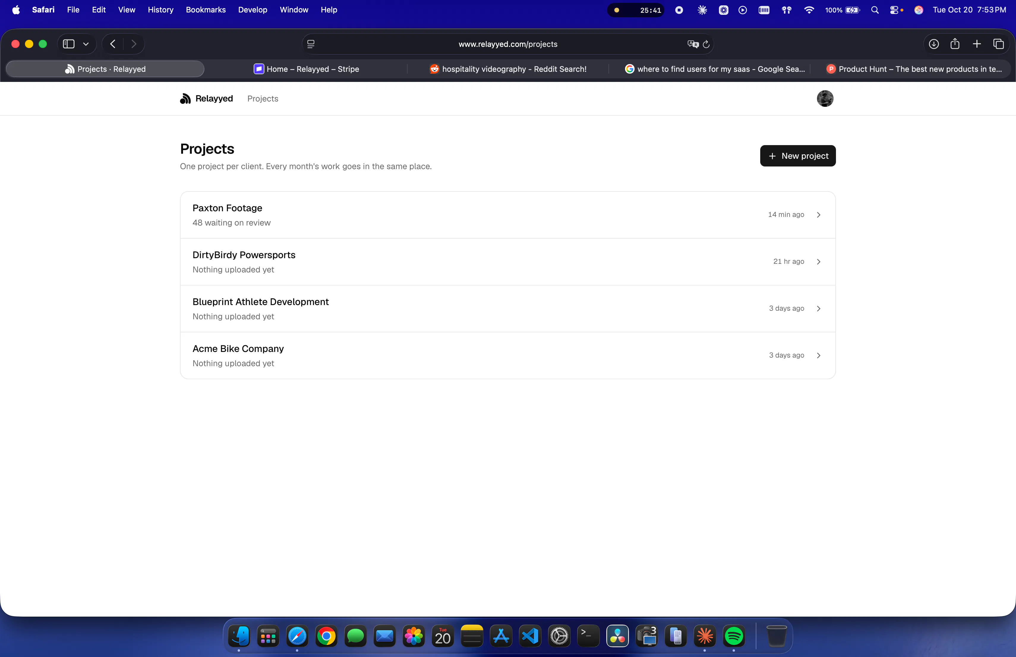Open the Bookmarks menu
Image resolution: width=1016 pixels, height=657 pixels.
tap(205, 9)
